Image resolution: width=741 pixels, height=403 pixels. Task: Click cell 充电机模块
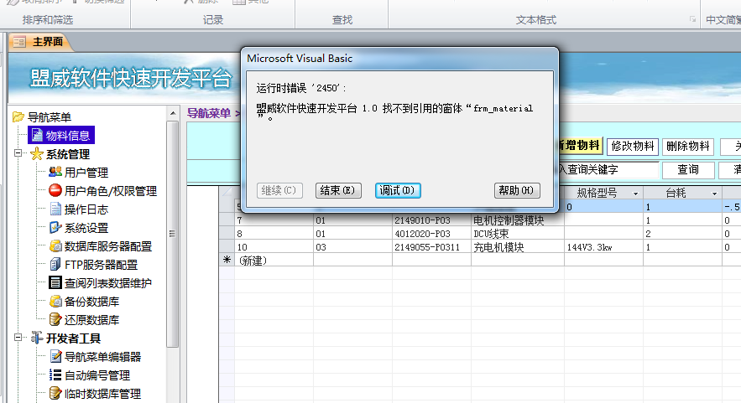(x=518, y=247)
